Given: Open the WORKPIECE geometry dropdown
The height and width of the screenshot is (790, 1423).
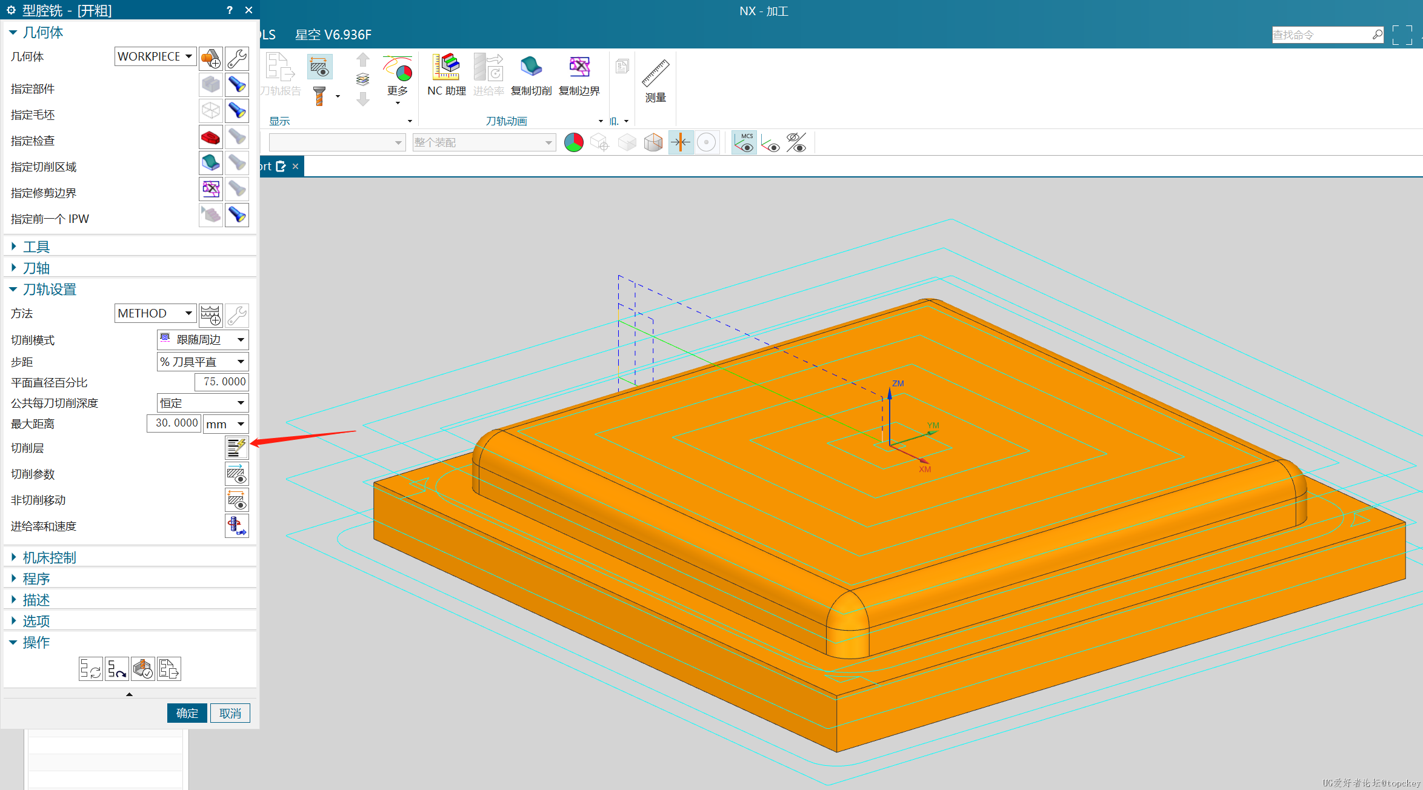Looking at the screenshot, I should (156, 56).
